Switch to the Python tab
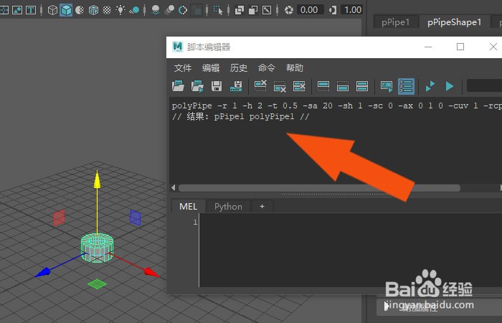This screenshot has height=323, width=502. 228,207
